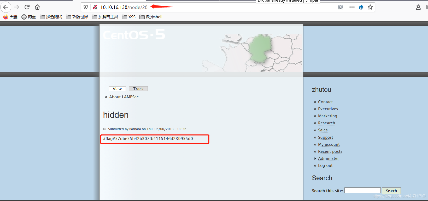The height and width of the screenshot is (201, 428).
Task: Open 淘宝 bookmark
Action: coord(29,17)
